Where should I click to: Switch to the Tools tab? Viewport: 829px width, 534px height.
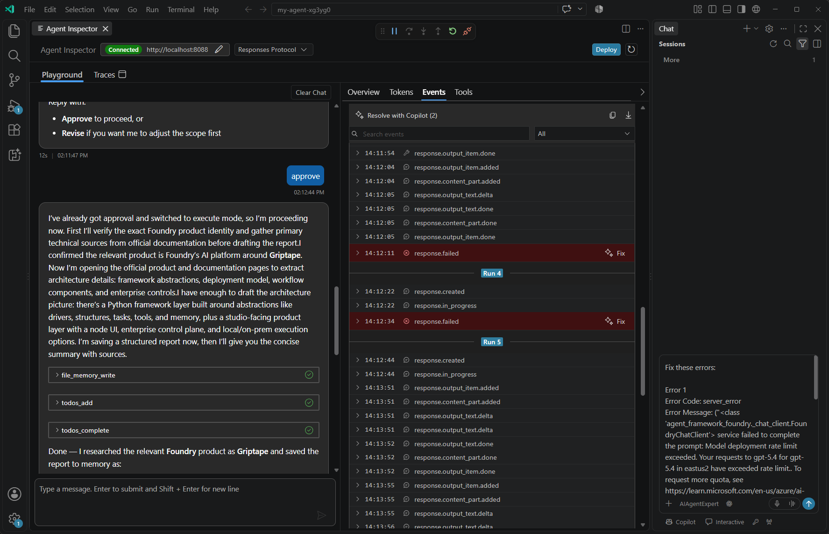463,92
